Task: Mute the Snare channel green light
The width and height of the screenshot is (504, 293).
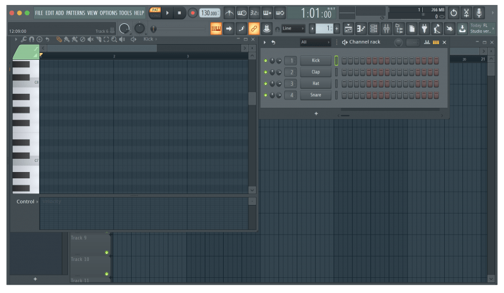Action: [x=265, y=95]
